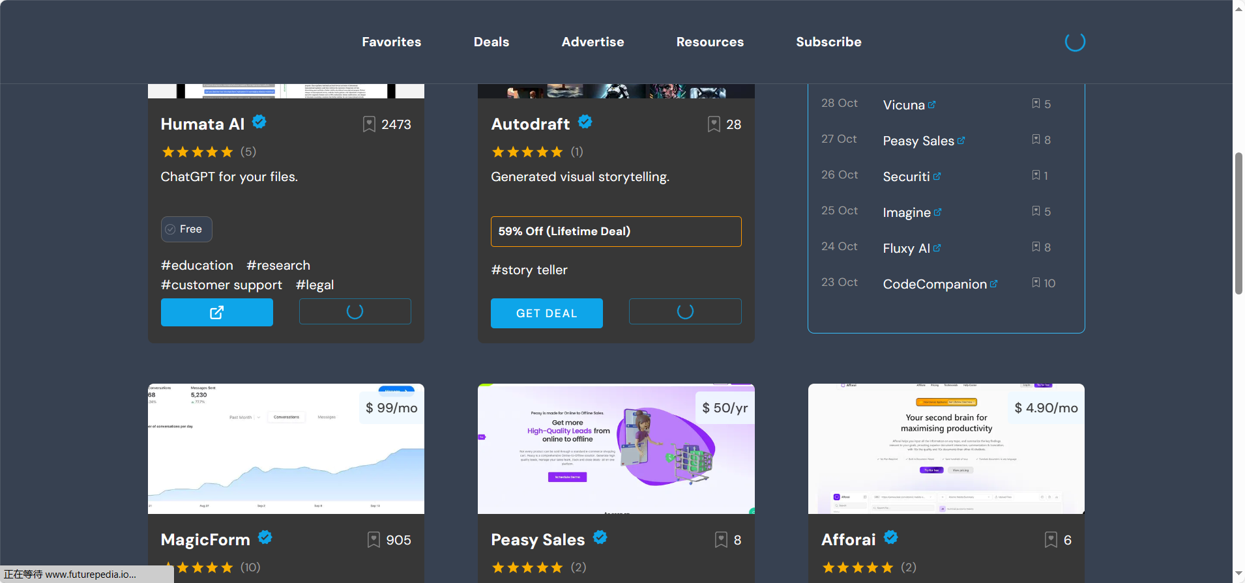Open Vicuna from the recent list
This screenshot has height=583, width=1245.
(x=909, y=105)
